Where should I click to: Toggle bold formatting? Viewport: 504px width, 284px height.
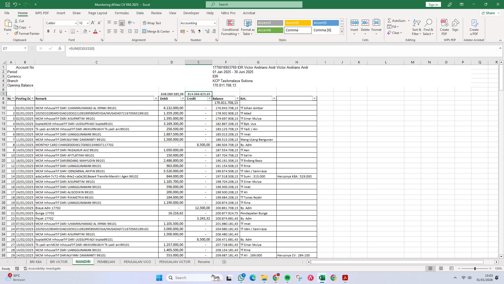48,31
